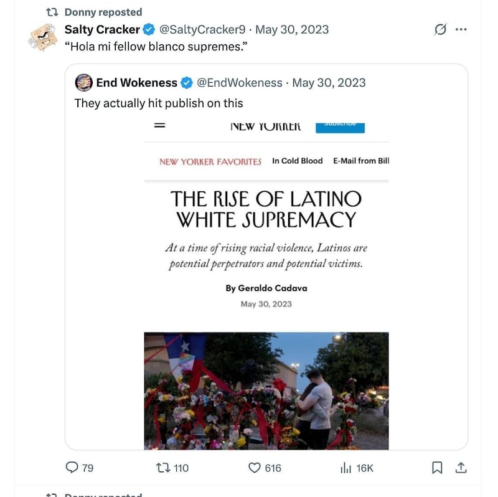
Task: Open the tweet's more options menu
Action: 461,29
